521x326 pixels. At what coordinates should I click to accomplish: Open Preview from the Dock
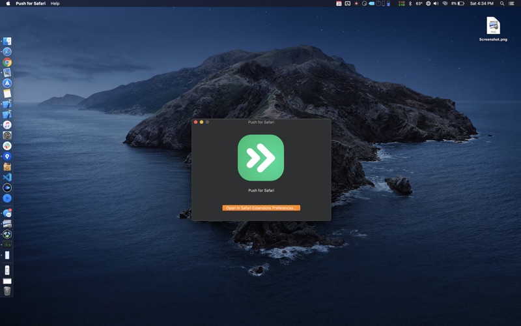click(x=7, y=72)
